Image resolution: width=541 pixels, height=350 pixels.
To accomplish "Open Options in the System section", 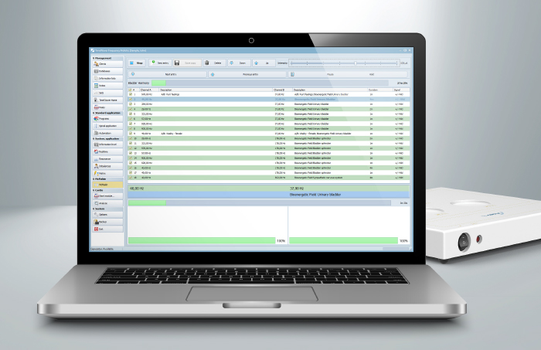I will coord(104,215).
